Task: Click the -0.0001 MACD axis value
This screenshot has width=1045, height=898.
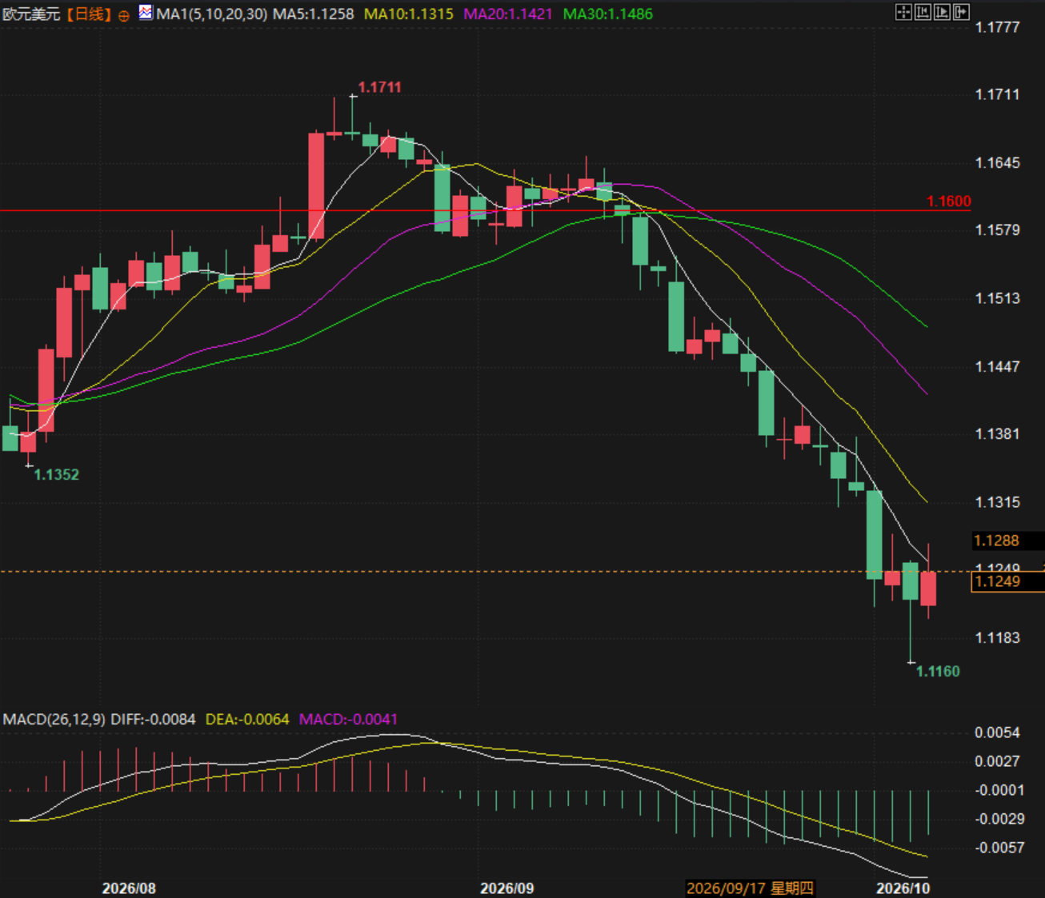Action: [x=999, y=790]
